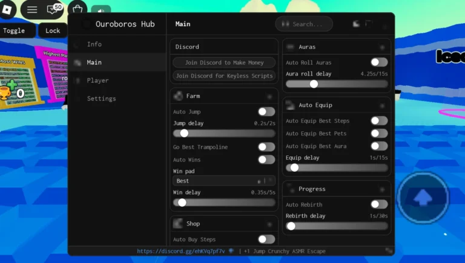Image resolution: width=465 pixels, height=263 pixels.
Task: Click the Win delay slider
Action: [224, 203]
